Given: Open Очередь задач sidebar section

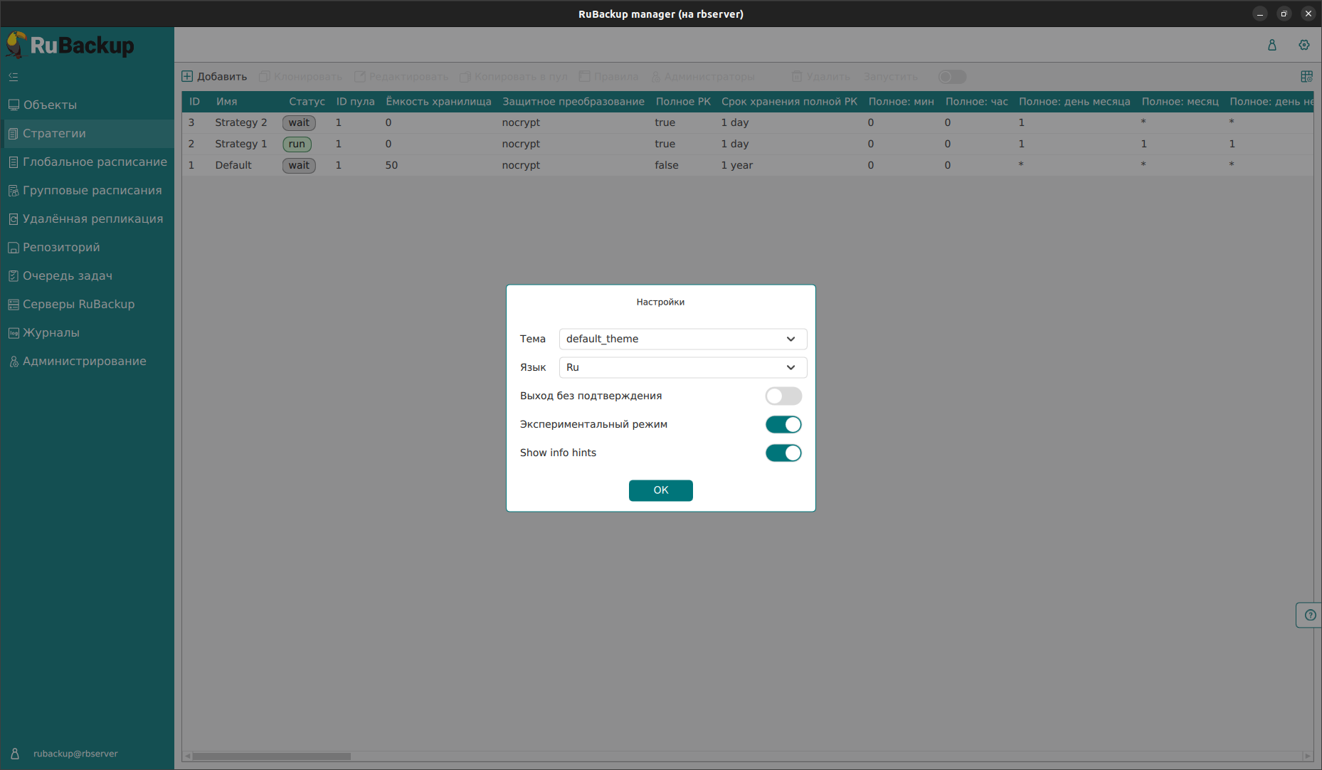Looking at the screenshot, I should [x=68, y=275].
